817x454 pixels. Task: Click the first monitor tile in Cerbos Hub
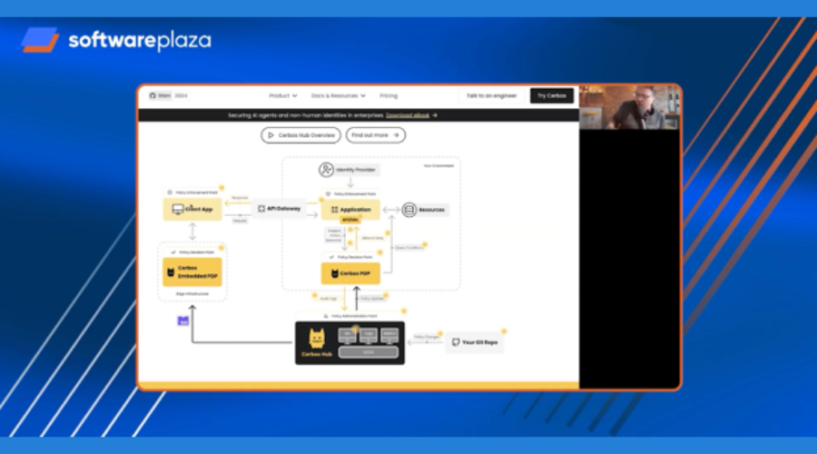point(347,335)
